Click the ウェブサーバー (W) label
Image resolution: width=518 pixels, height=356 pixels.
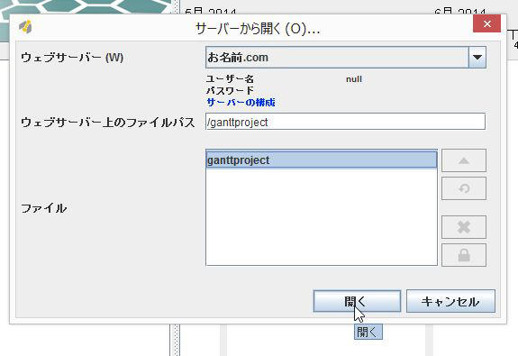(72, 58)
